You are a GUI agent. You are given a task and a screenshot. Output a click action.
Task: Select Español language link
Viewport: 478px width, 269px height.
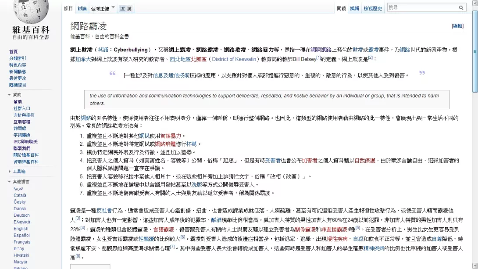21,236
